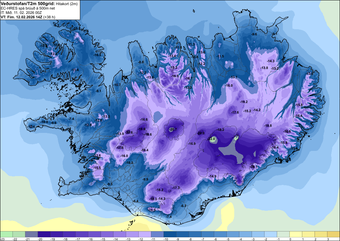
Task: Click the legend scale number -6
Action: click(216, 239)
